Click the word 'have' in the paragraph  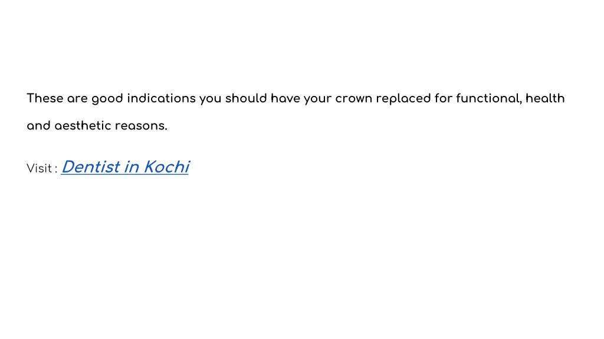(x=285, y=98)
